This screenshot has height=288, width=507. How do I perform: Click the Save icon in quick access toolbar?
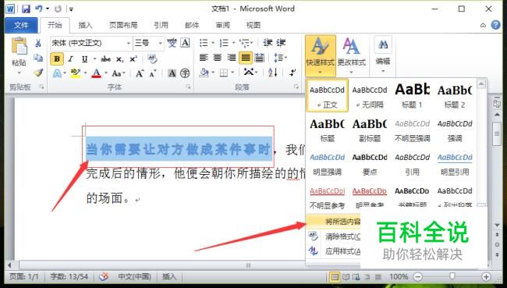(26, 9)
